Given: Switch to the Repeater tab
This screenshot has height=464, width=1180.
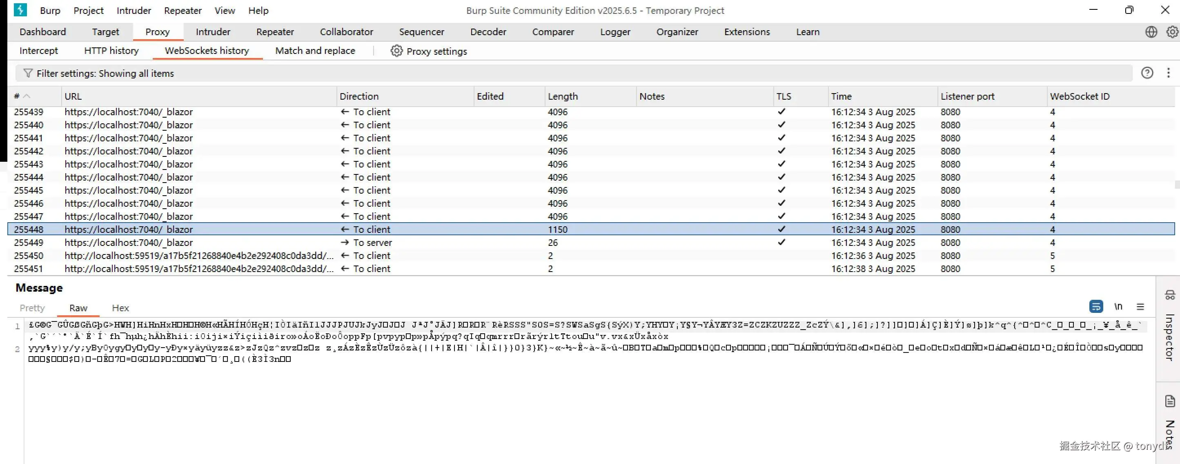Looking at the screenshot, I should pyautogui.click(x=275, y=31).
